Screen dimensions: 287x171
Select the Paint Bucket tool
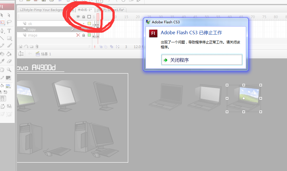[x=9, y=54]
